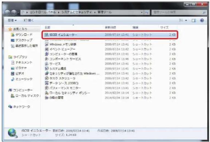Toggle the preview pane button

click(194, 20)
